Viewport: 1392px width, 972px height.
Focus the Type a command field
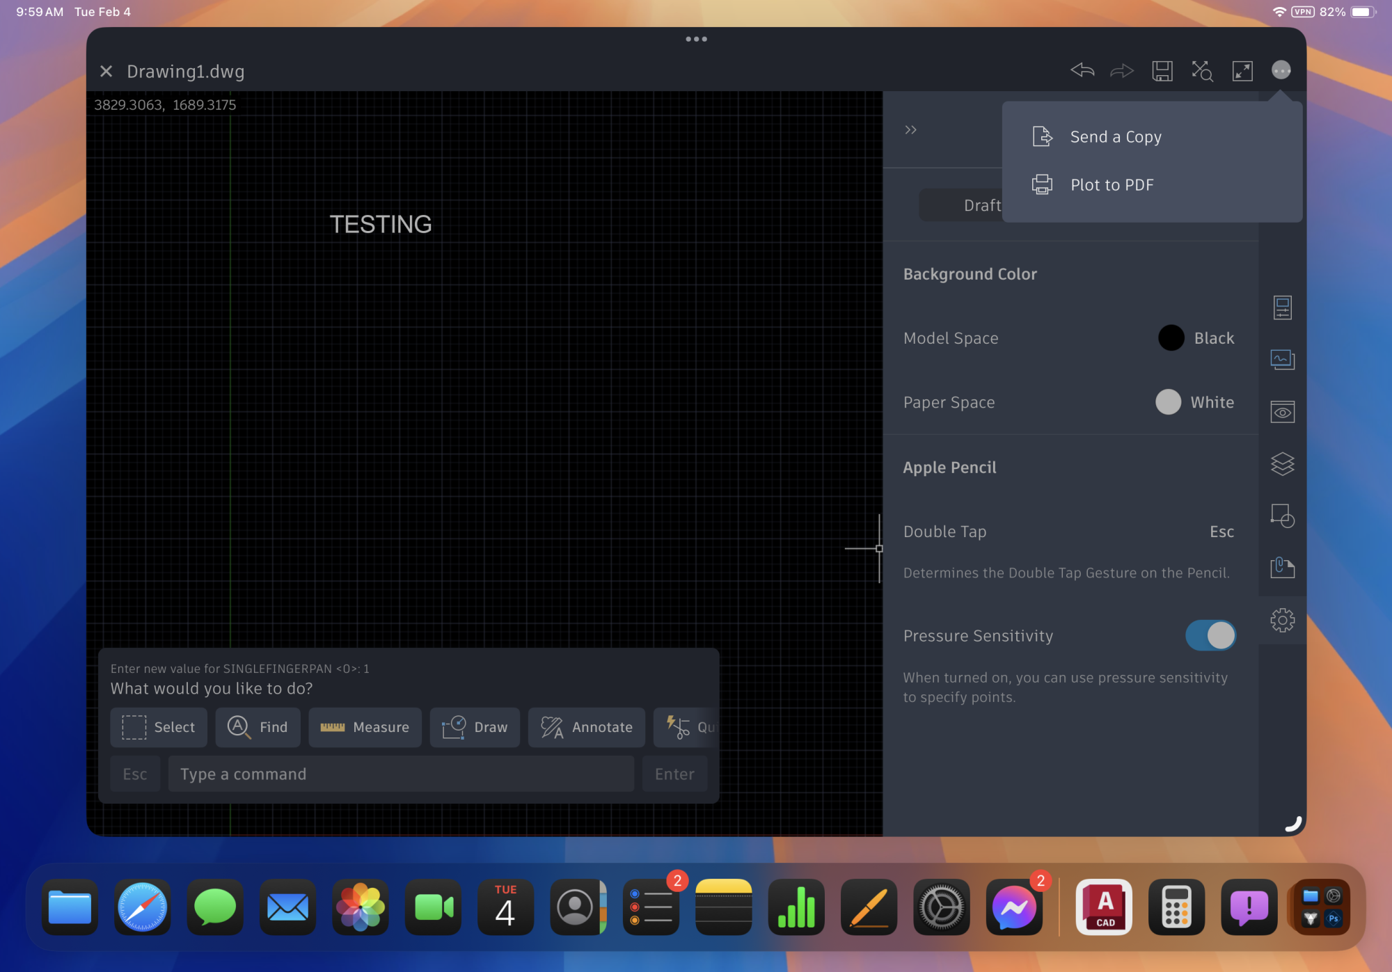(x=401, y=774)
